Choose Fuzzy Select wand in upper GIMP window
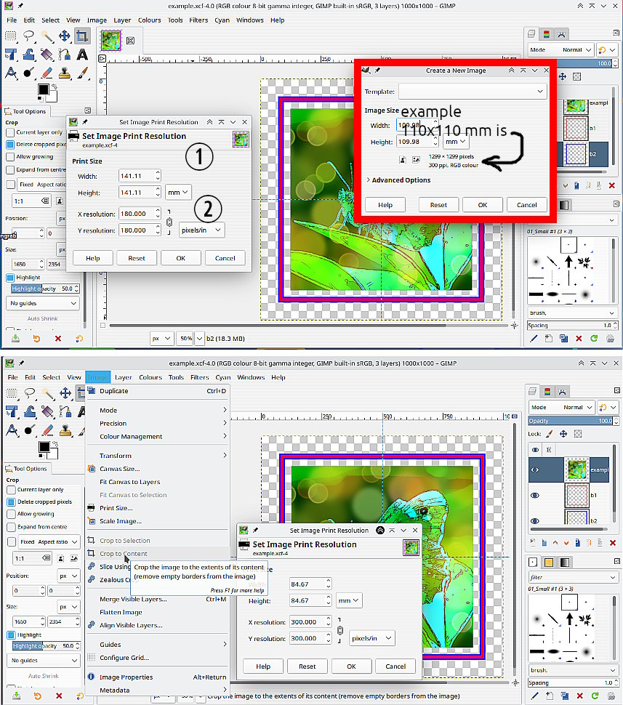Viewport: 623px width, 705px height. [47, 36]
